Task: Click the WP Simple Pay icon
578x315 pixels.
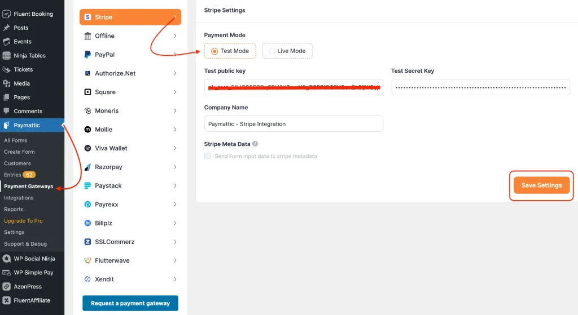Action: click(x=6, y=273)
